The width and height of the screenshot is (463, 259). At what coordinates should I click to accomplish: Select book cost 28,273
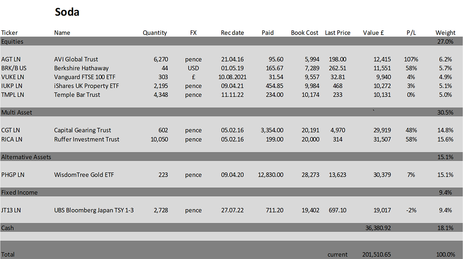point(311,175)
